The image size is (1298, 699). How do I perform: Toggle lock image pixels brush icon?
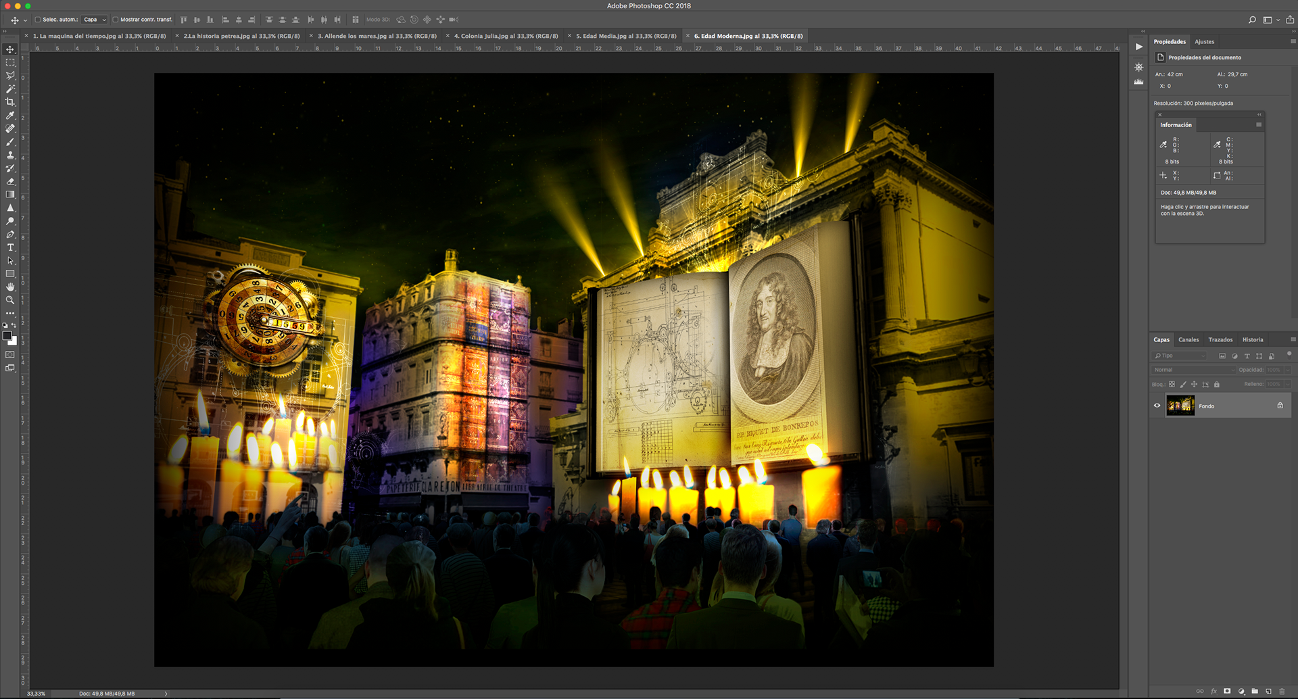(x=1183, y=384)
